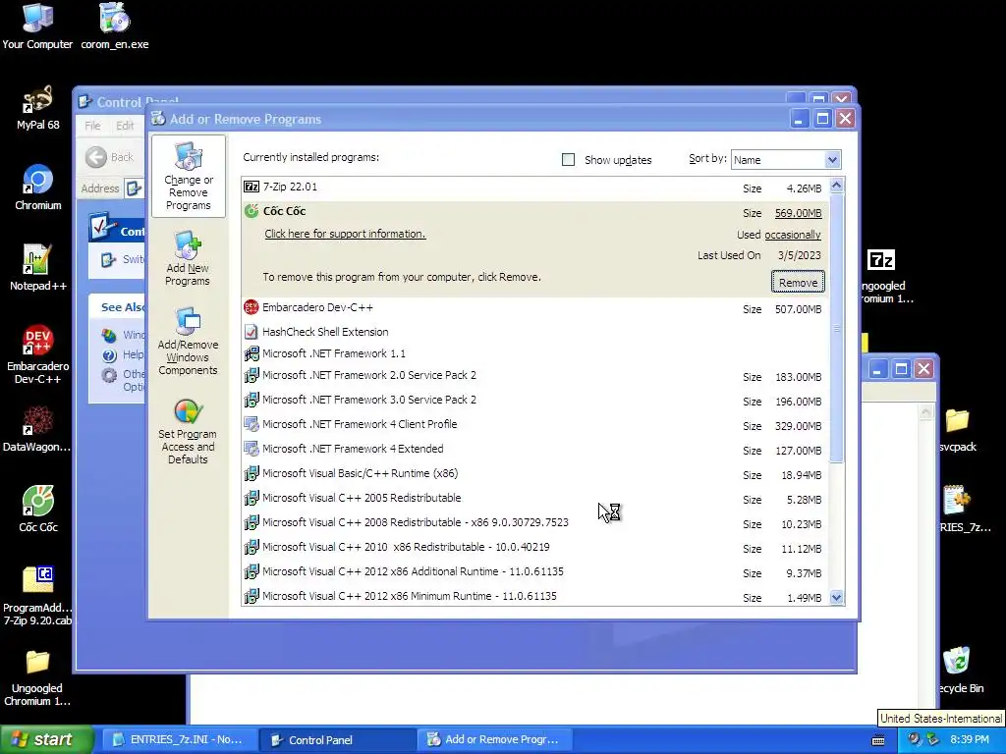Select Embarcadero Dev-C++ desktop shortcut
Image resolution: width=1006 pixels, height=754 pixels.
(x=38, y=354)
